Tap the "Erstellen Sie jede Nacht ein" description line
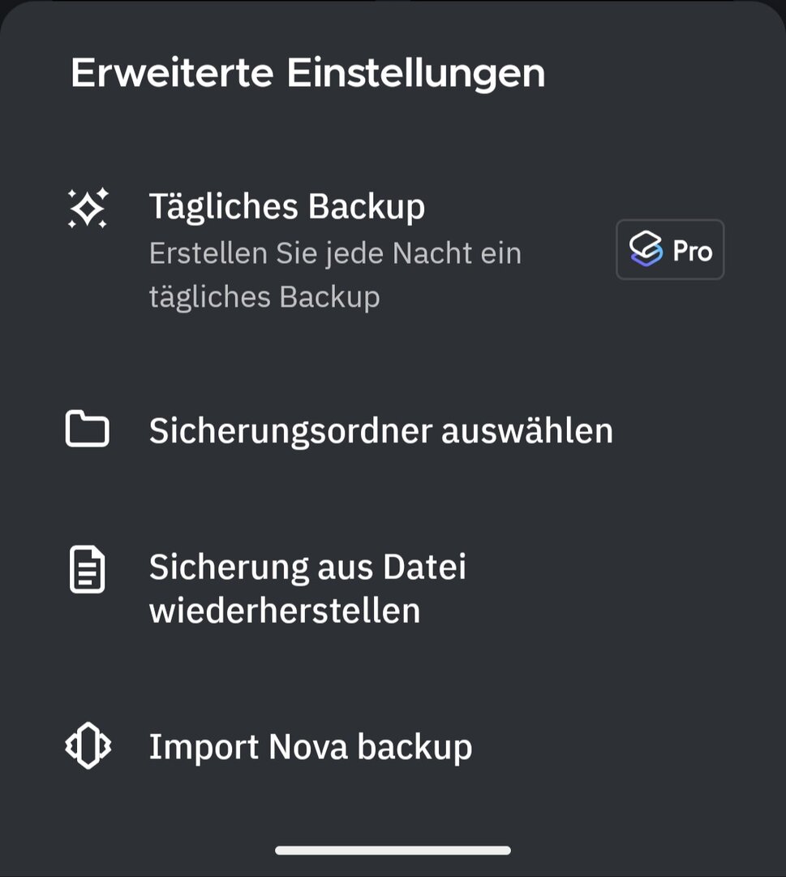786x877 pixels. (335, 253)
